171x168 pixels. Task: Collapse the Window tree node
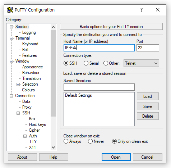pos(11,61)
